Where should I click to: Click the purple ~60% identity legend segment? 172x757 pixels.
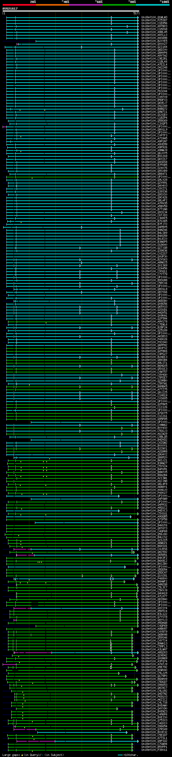coord(86,5)
